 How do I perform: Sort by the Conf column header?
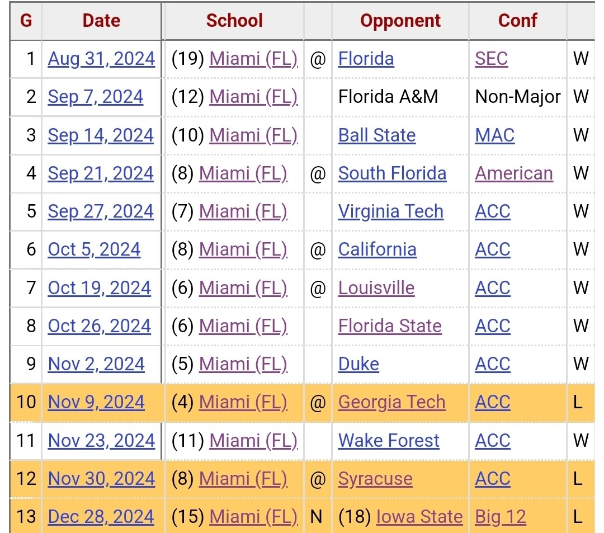pyautogui.click(x=517, y=21)
